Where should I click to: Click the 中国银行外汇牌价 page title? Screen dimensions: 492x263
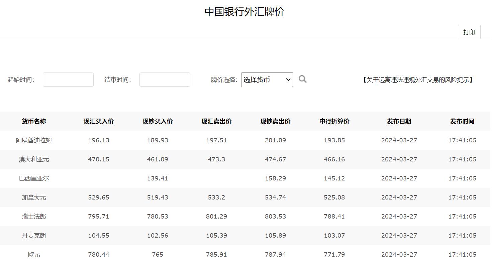tap(244, 12)
